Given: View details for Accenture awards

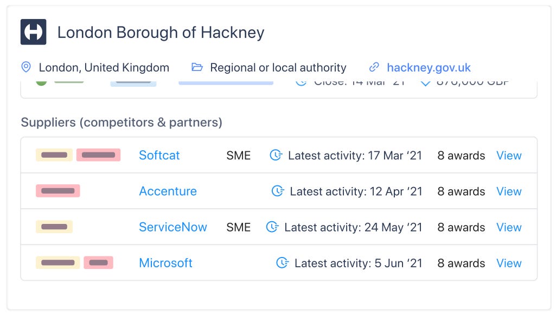Looking at the screenshot, I should (509, 191).
